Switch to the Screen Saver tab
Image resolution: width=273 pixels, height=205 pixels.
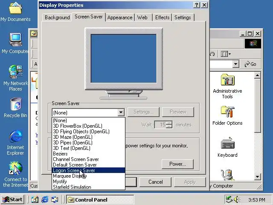click(x=88, y=17)
